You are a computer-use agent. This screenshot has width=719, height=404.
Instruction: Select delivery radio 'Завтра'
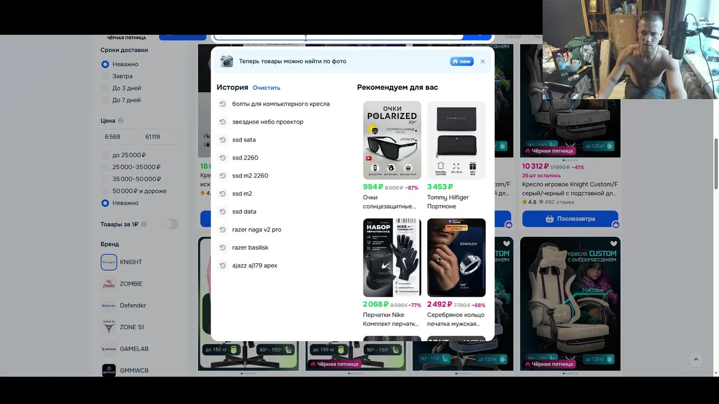pos(105,76)
